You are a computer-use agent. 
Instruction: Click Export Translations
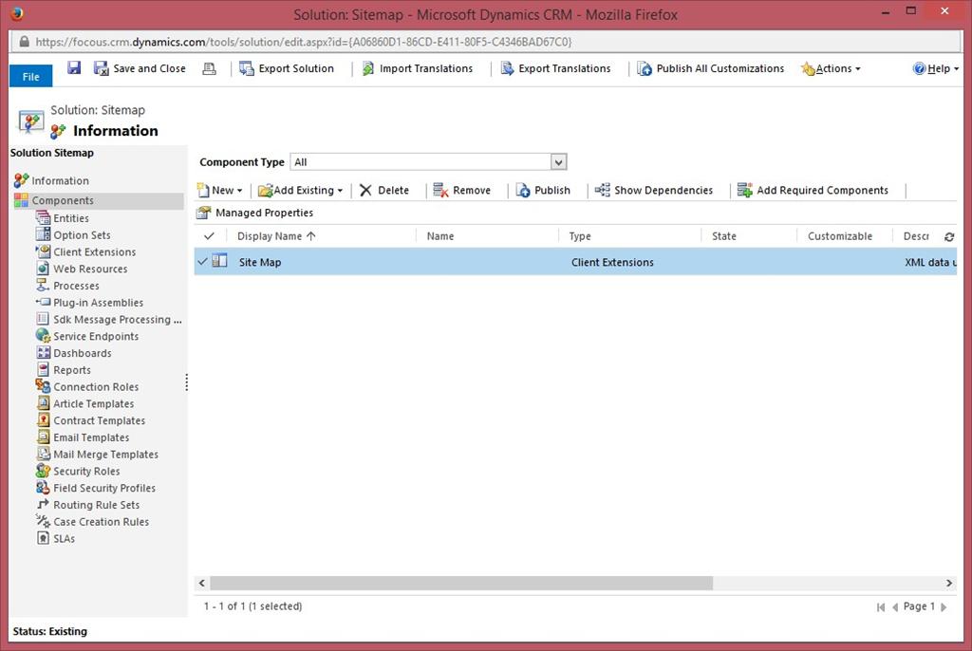point(555,68)
